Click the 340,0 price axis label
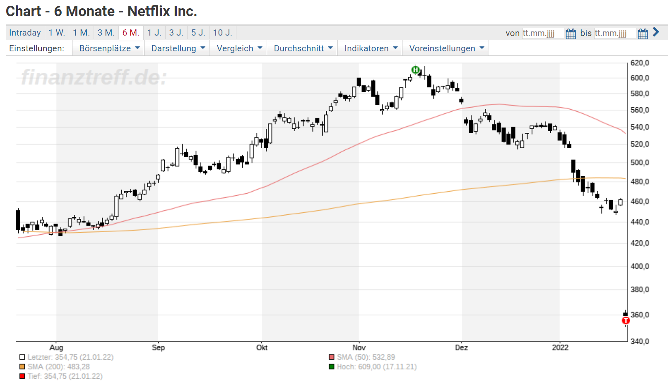This screenshot has width=672, height=389. click(x=640, y=341)
